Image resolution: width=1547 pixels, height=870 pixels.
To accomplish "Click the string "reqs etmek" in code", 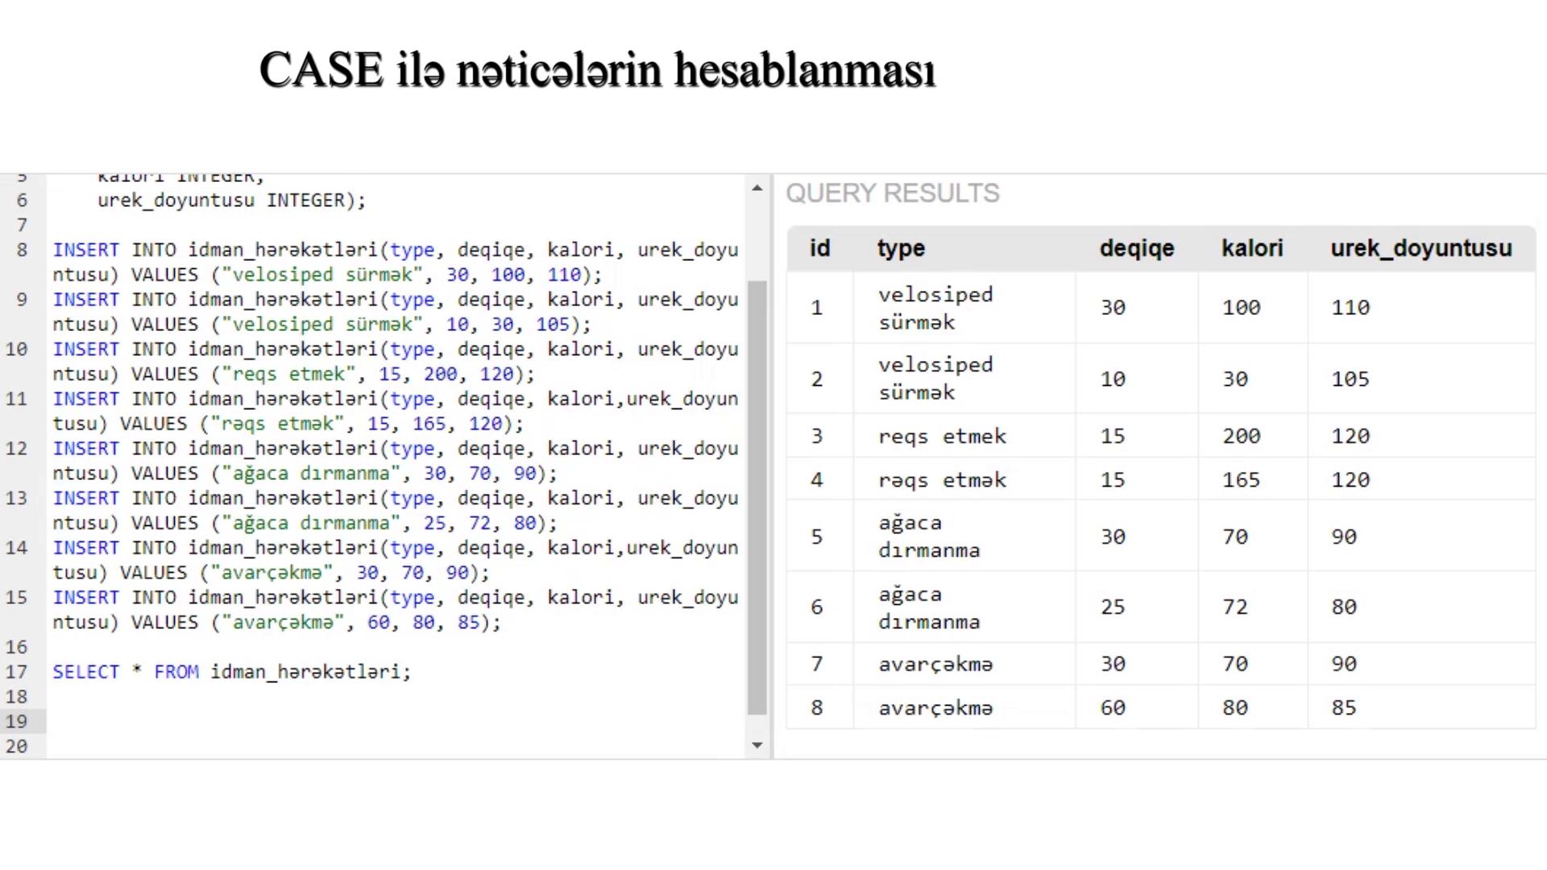I will click(x=289, y=374).
